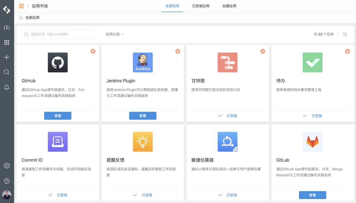Open help via the question mark icon
This screenshot has width=356, height=203.
click(7, 181)
